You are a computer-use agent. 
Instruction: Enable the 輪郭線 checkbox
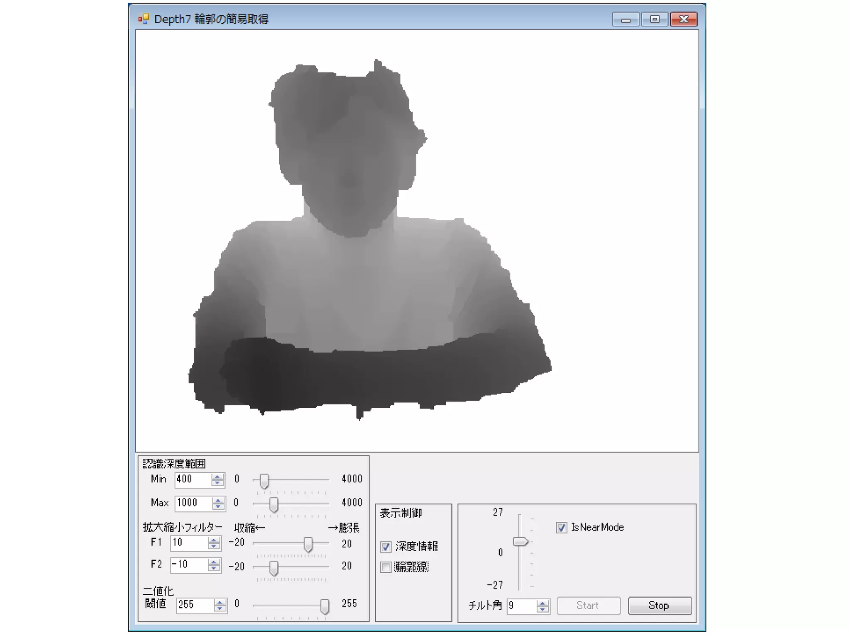pos(386,567)
